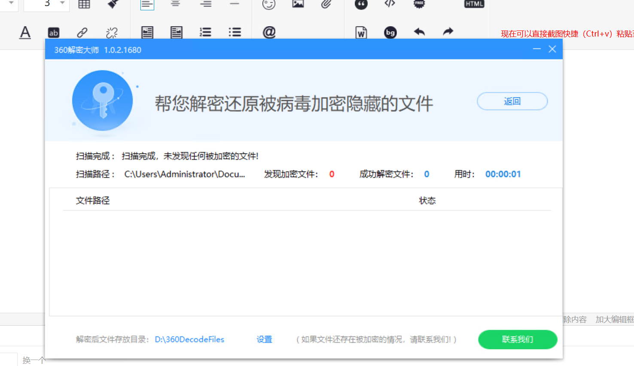Click the green 联系我们 button

click(518, 339)
